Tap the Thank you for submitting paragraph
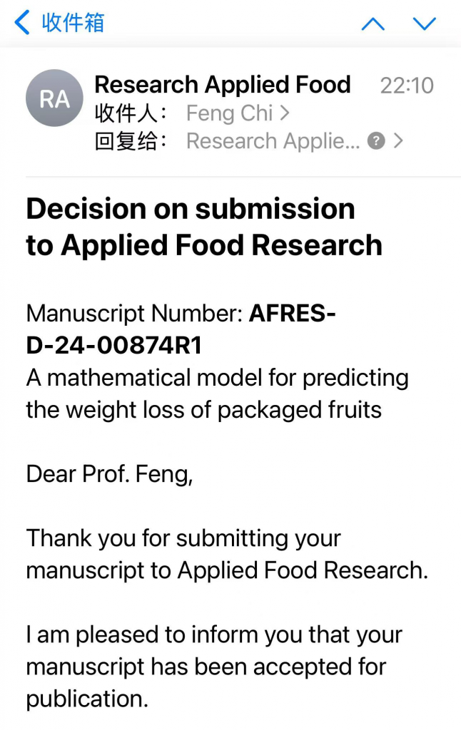Viewport: 461px width, 730px height. [227, 555]
